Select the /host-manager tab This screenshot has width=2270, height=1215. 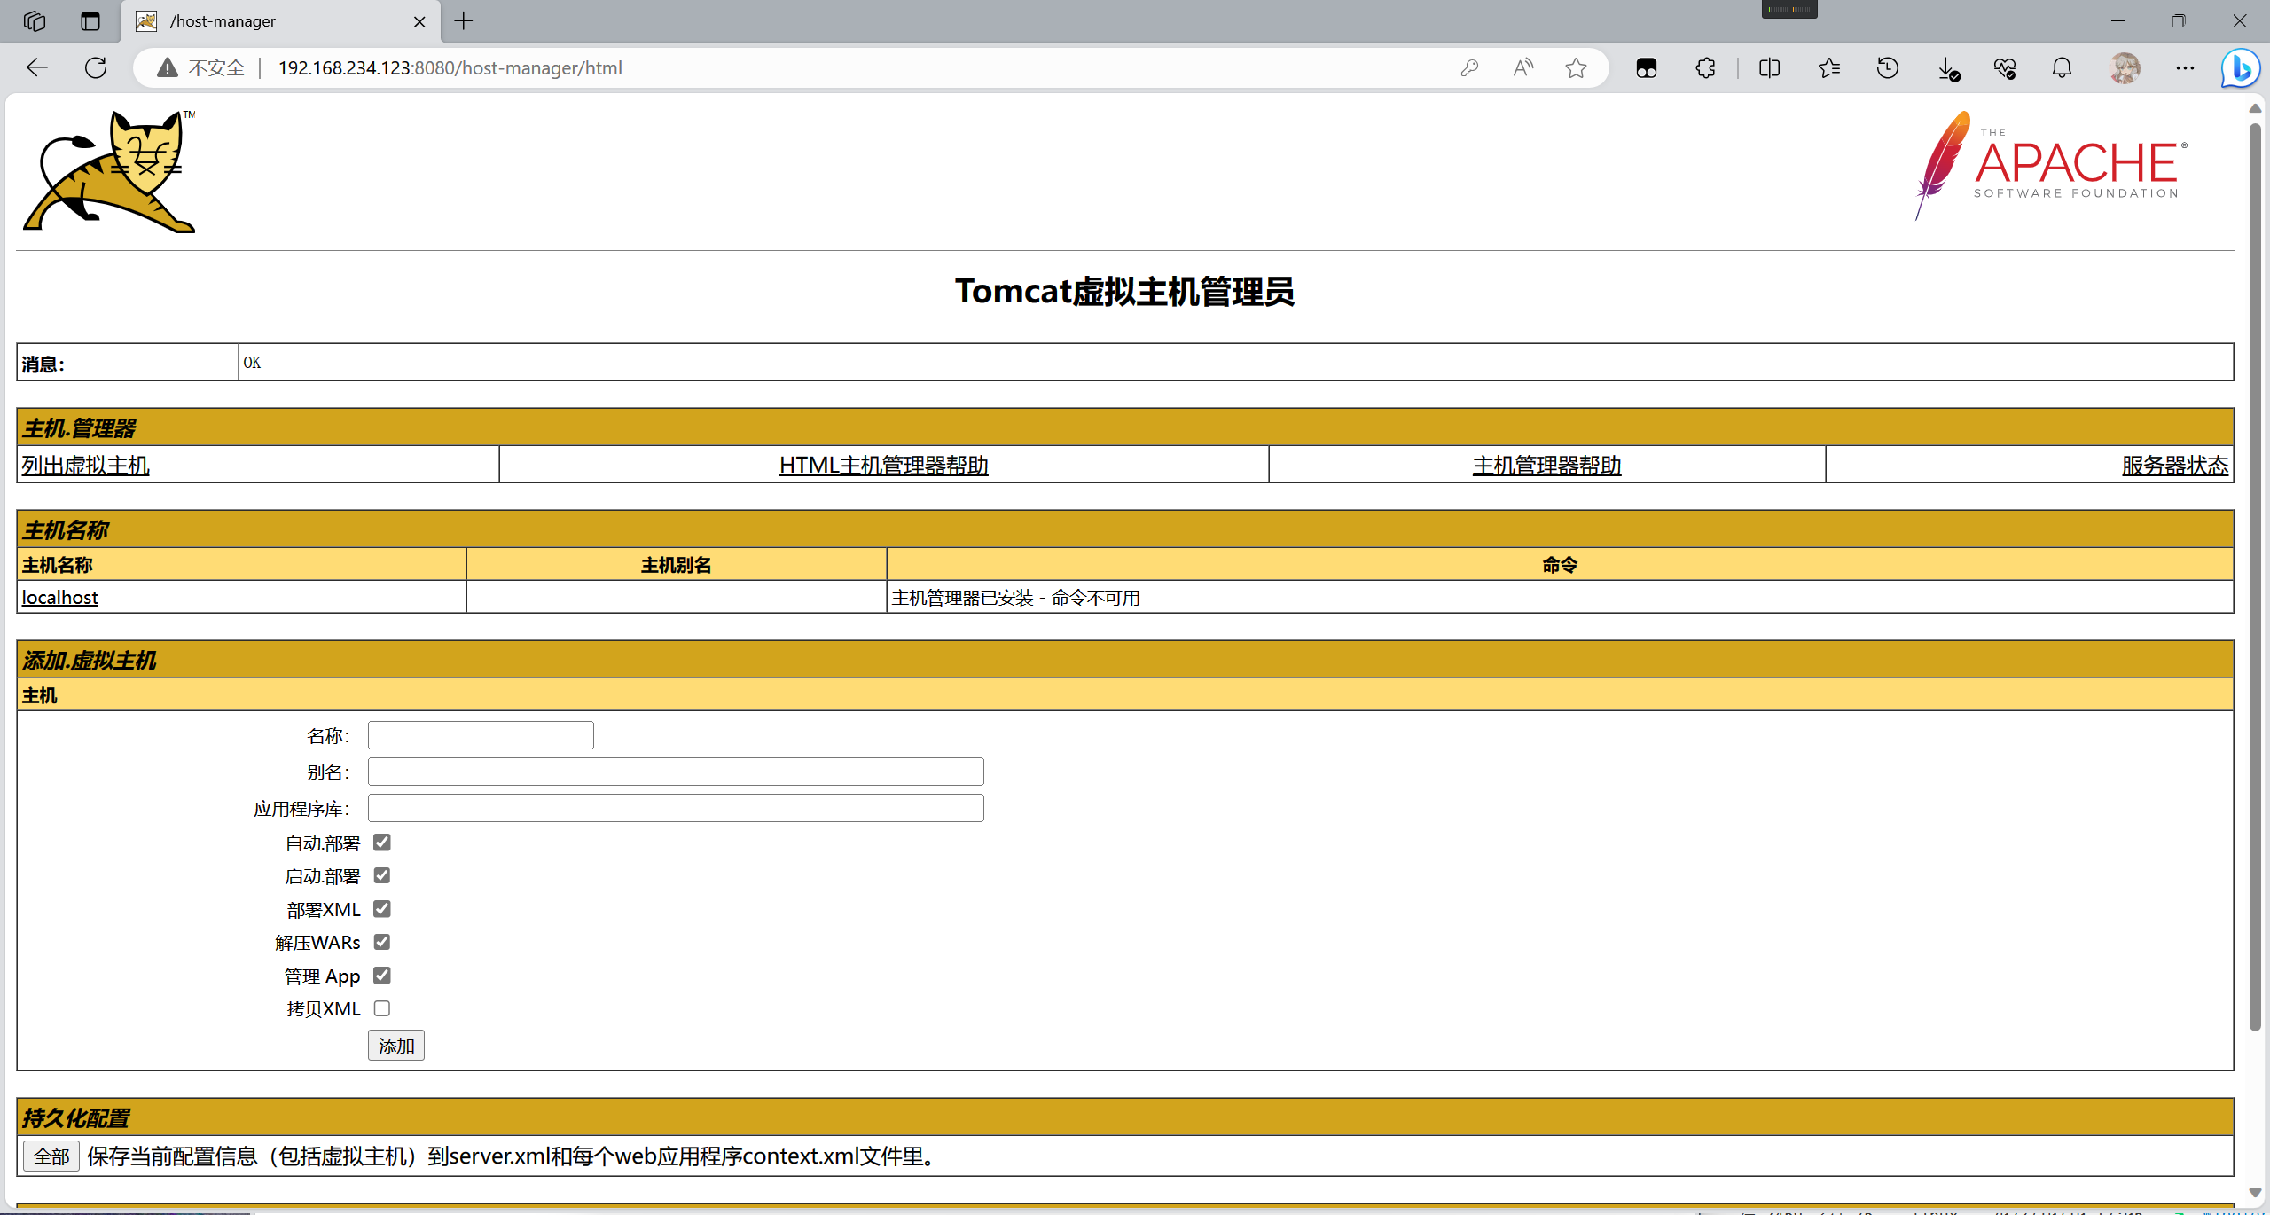280,21
